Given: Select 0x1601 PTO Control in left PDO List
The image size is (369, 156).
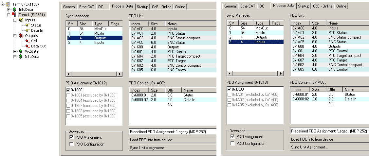Looking at the screenshot, I should pos(173,52).
